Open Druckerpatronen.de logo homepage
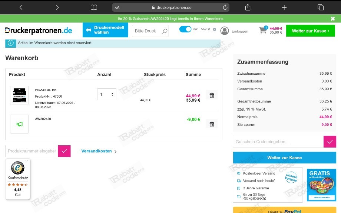 coord(39,31)
